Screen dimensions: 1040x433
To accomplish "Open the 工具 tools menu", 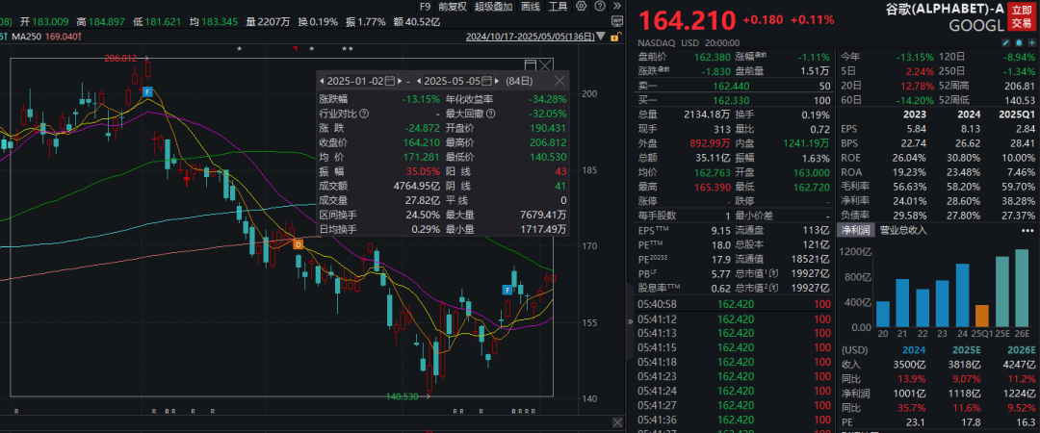I will pyautogui.click(x=559, y=7).
